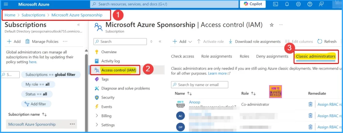Switch to Deny assignments tab

(272, 56)
